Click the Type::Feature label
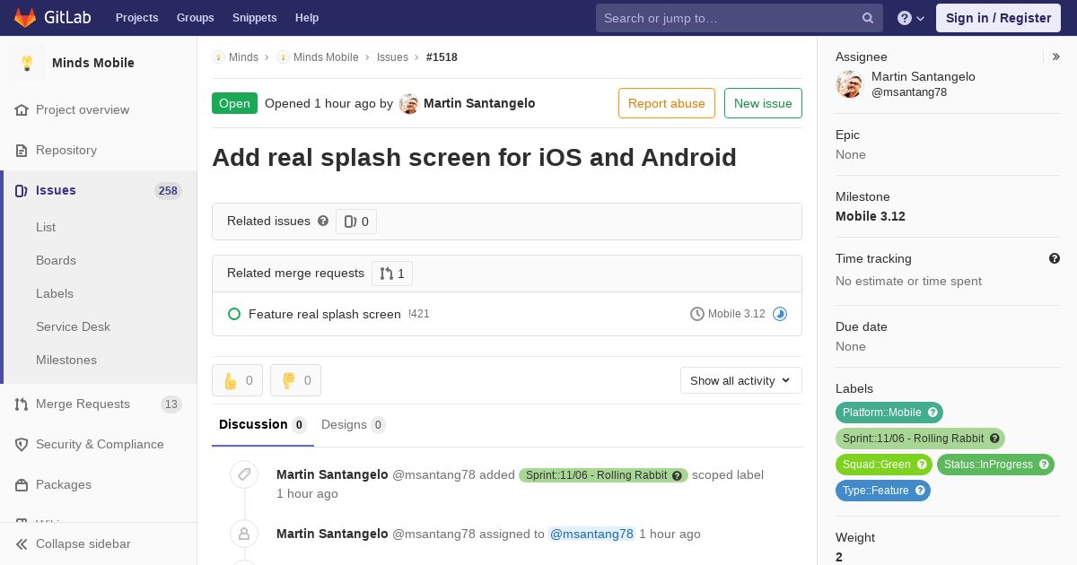The height and width of the screenshot is (565, 1077). point(876,491)
